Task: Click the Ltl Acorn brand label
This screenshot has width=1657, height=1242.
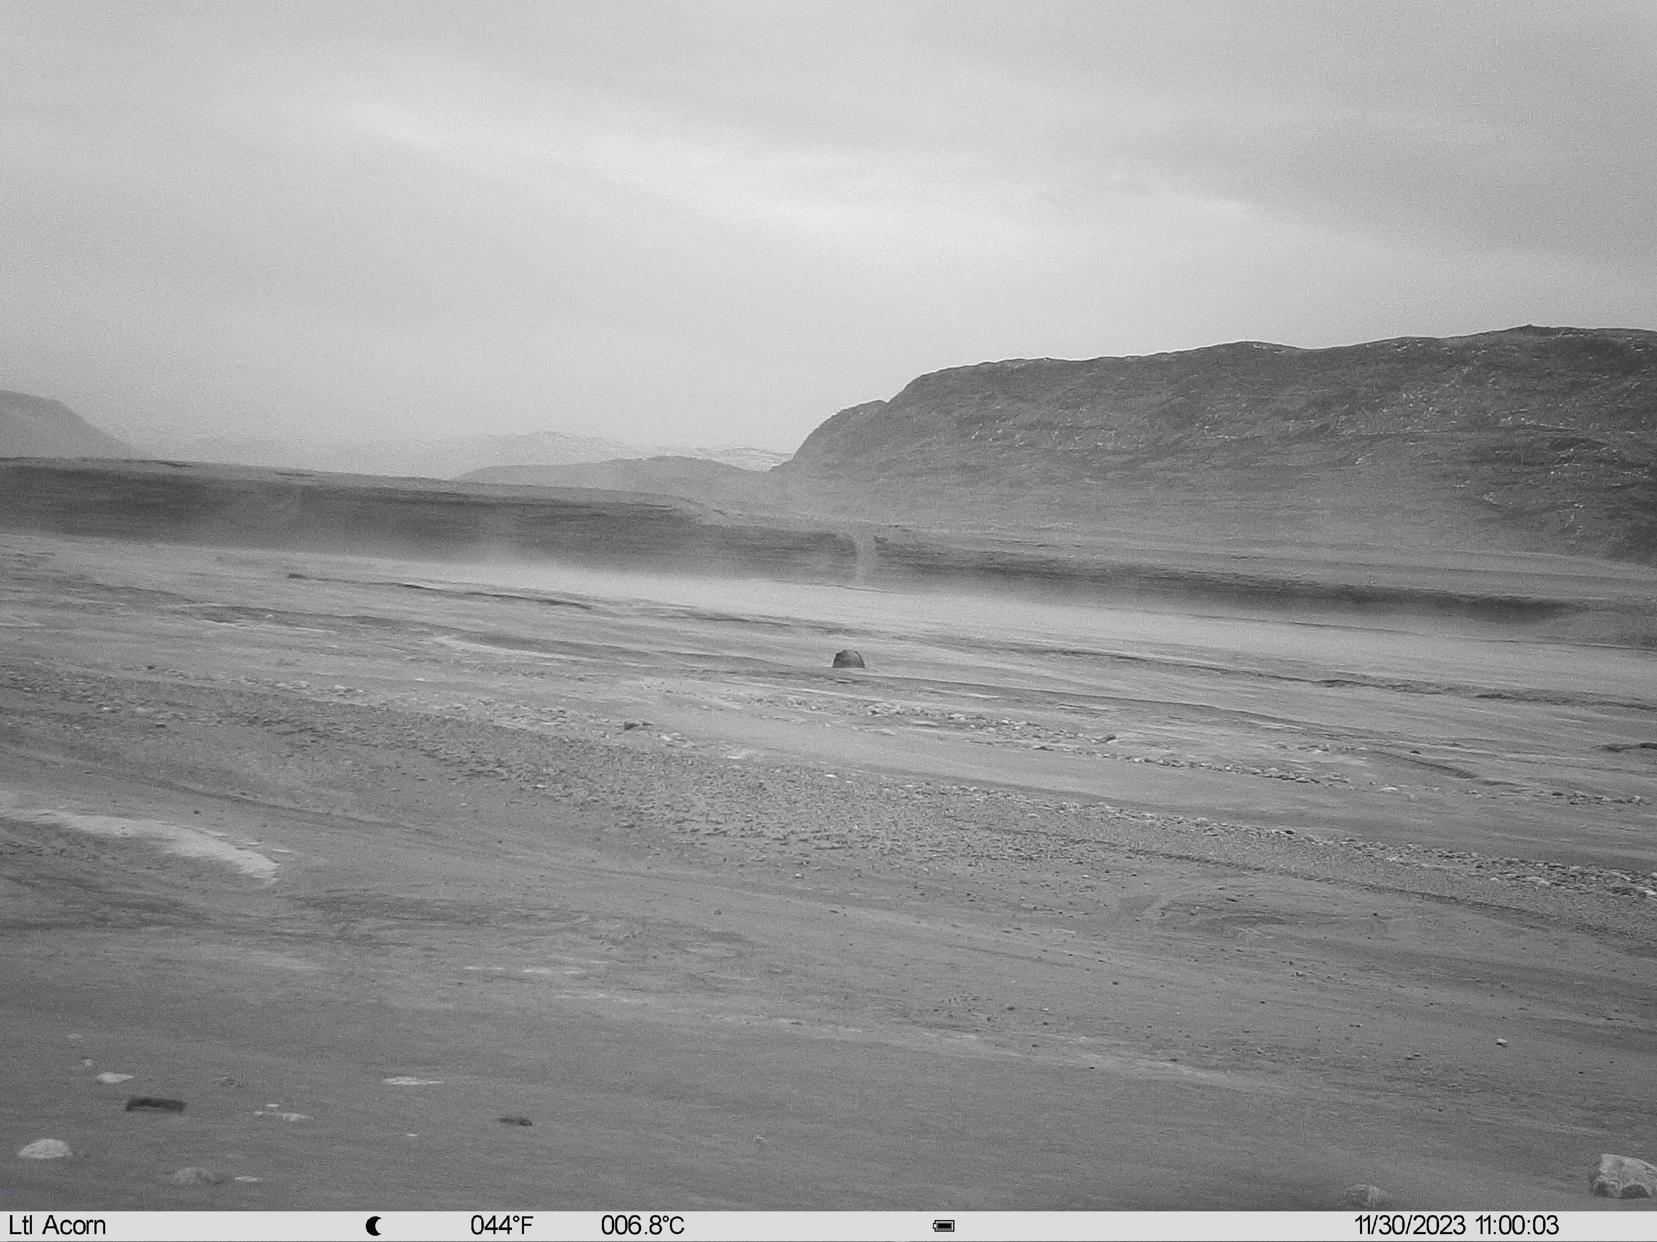Action: (58, 1225)
